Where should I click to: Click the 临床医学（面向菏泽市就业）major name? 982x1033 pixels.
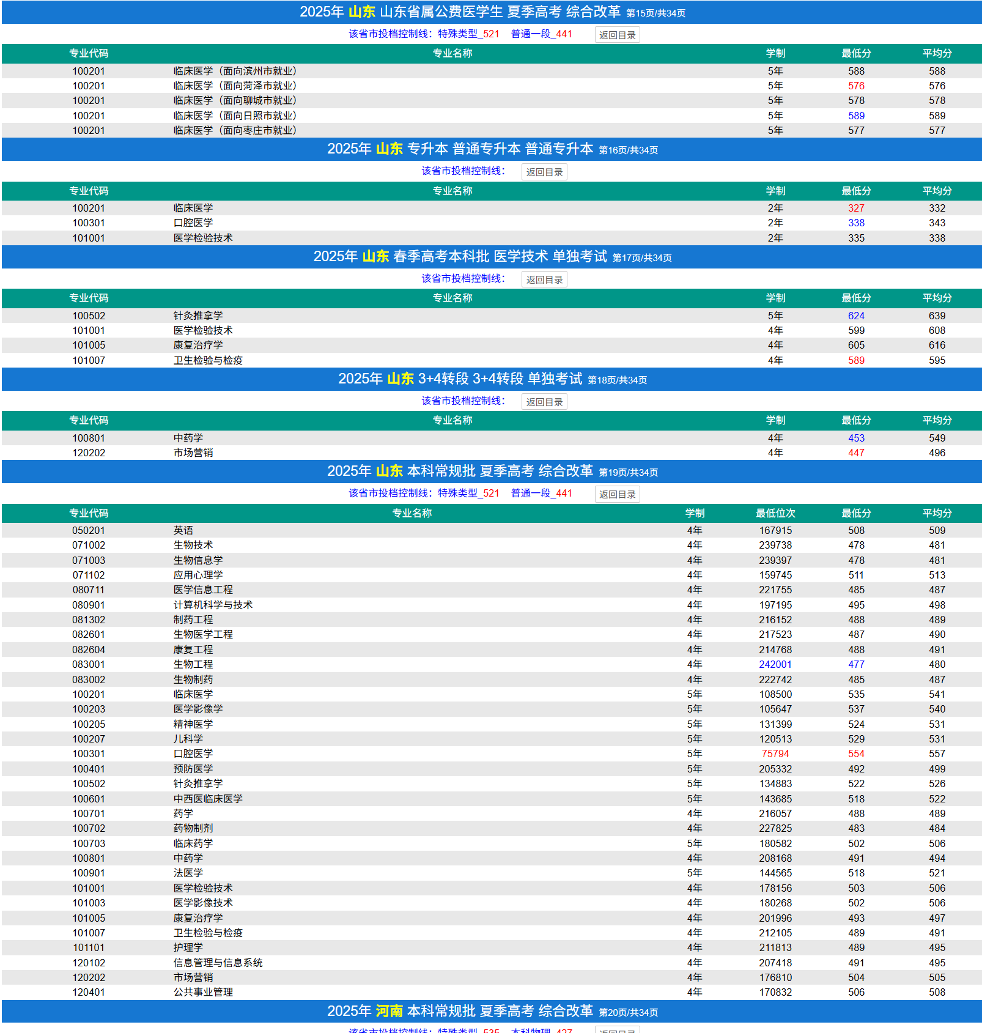235,86
